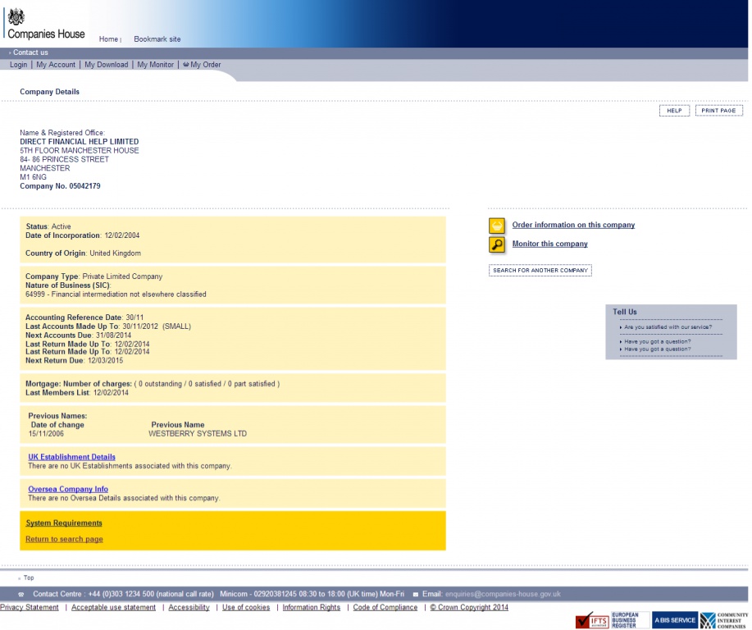Click Company No. 05042179 text

[x=60, y=186]
